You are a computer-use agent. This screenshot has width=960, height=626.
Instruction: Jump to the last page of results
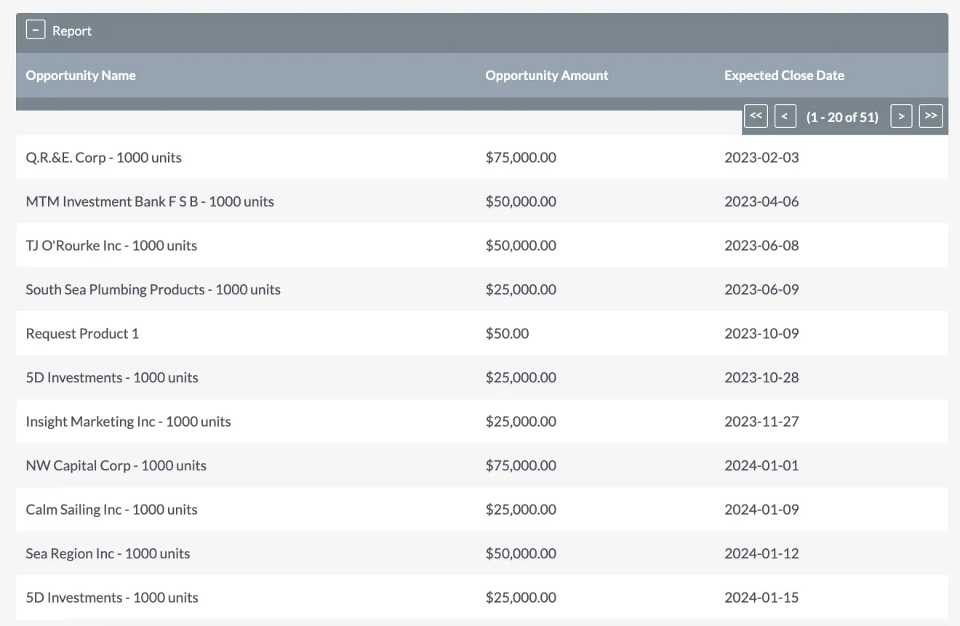[x=931, y=116]
